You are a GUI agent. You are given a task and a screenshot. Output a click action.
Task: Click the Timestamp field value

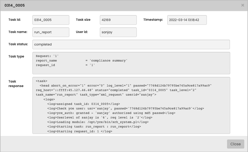pyautogui.click(x=187, y=20)
